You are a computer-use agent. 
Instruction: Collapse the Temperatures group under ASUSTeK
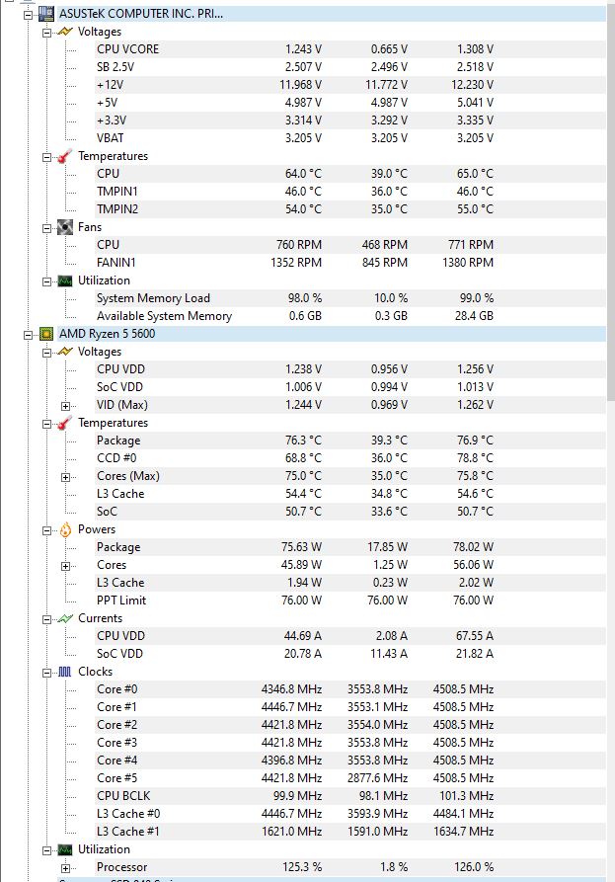pos(47,157)
